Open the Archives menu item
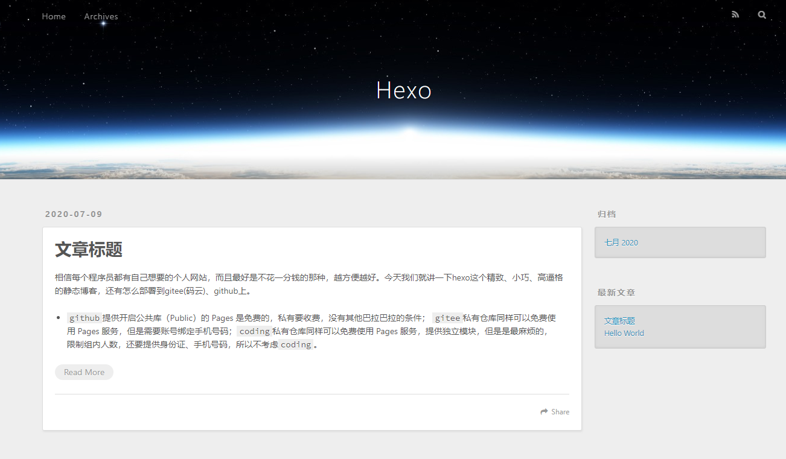This screenshot has width=786, height=459. [x=101, y=16]
